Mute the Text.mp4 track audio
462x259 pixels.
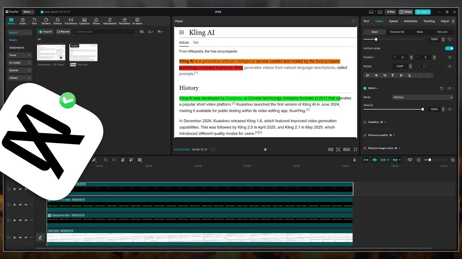(26, 237)
